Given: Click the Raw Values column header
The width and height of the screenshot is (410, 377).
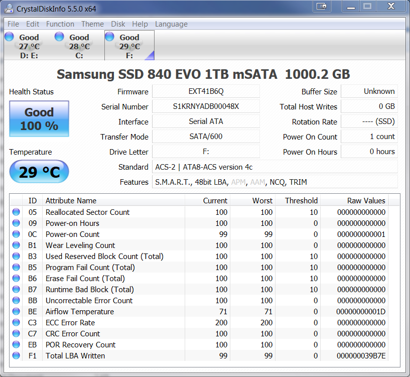Looking at the screenshot, I should click(366, 201).
